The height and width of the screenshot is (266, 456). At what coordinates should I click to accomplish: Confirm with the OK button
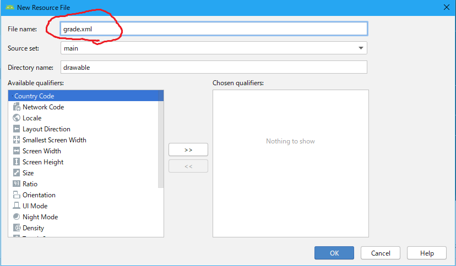(334, 253)
